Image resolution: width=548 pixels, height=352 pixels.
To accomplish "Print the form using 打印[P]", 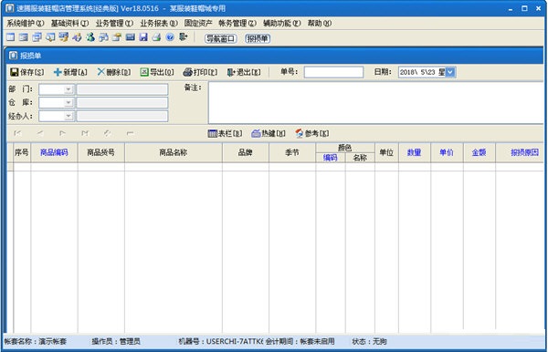I will coord(200,72).
